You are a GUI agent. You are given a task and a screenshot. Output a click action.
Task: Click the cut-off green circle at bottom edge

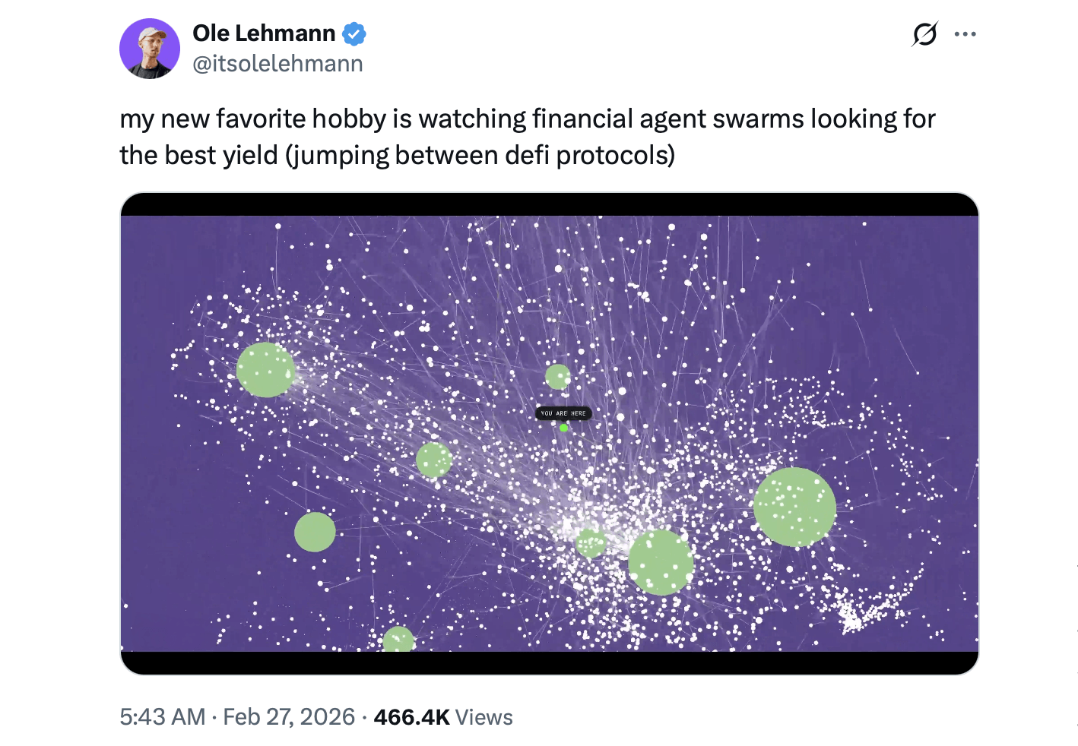click(398, 640)
